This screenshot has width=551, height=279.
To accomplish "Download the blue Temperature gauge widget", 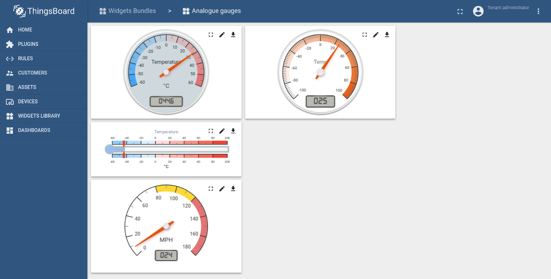I will [233, 34].
